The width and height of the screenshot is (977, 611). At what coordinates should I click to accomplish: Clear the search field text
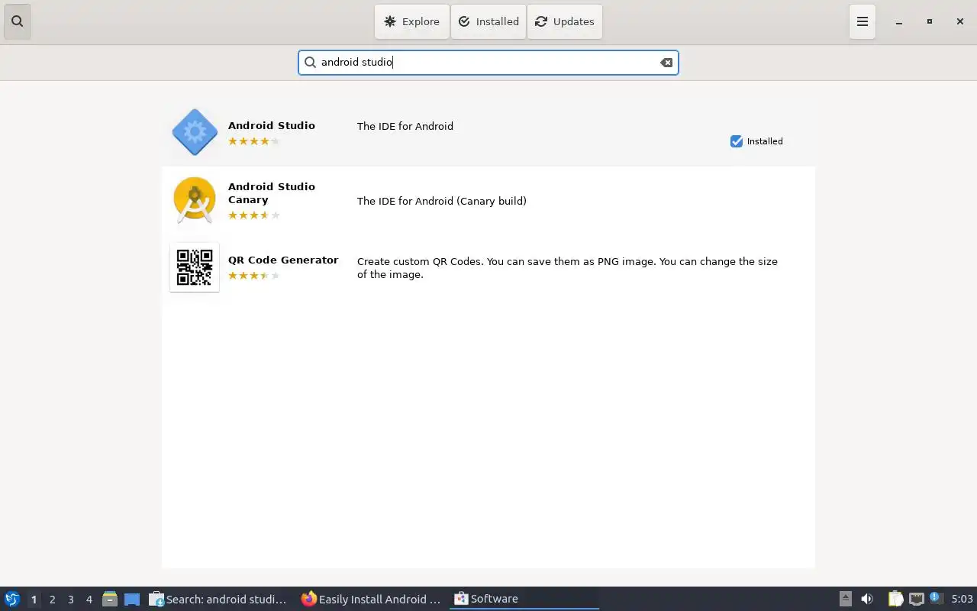click(x=666, y=63)
